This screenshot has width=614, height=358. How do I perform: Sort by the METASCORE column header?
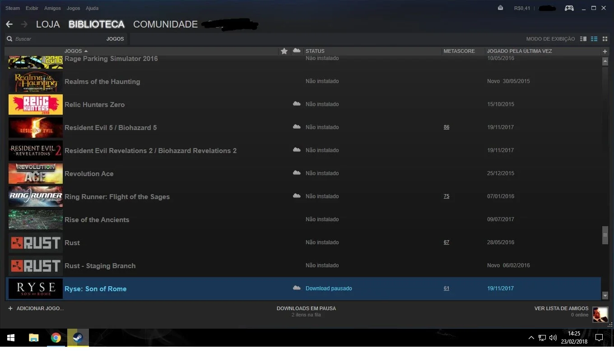tap(459, 51)
